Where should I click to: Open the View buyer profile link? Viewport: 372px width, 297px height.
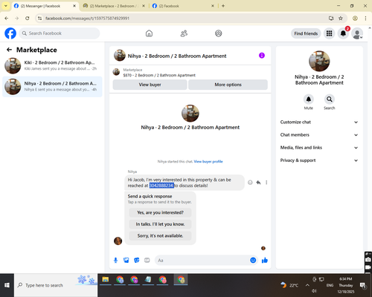coord(208,162)
